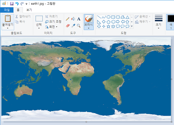Switch to the 보기 ribbon tab

(29, 10)
